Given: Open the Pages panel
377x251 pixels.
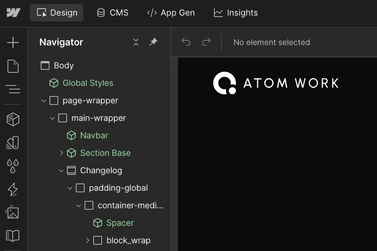Looking at the screenshot, I should [x=13, y=66].
